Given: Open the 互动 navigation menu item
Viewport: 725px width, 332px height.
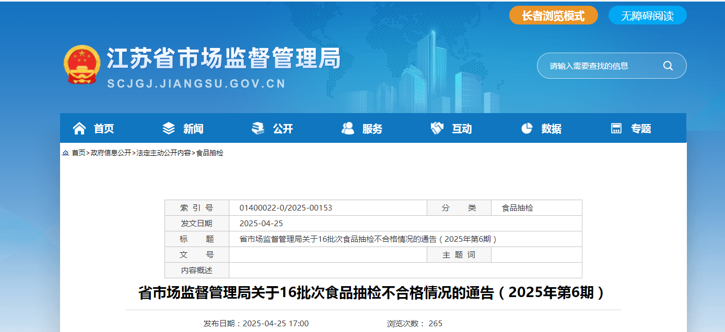Looking at the screenshot, I should tap(462, 129).
